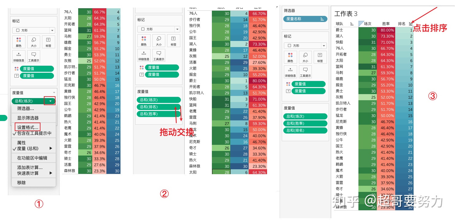Viewport: 455px width, 220px height.
Task: Click the sort icon on the 度量名称 filter pill
Action: (322, 19)
